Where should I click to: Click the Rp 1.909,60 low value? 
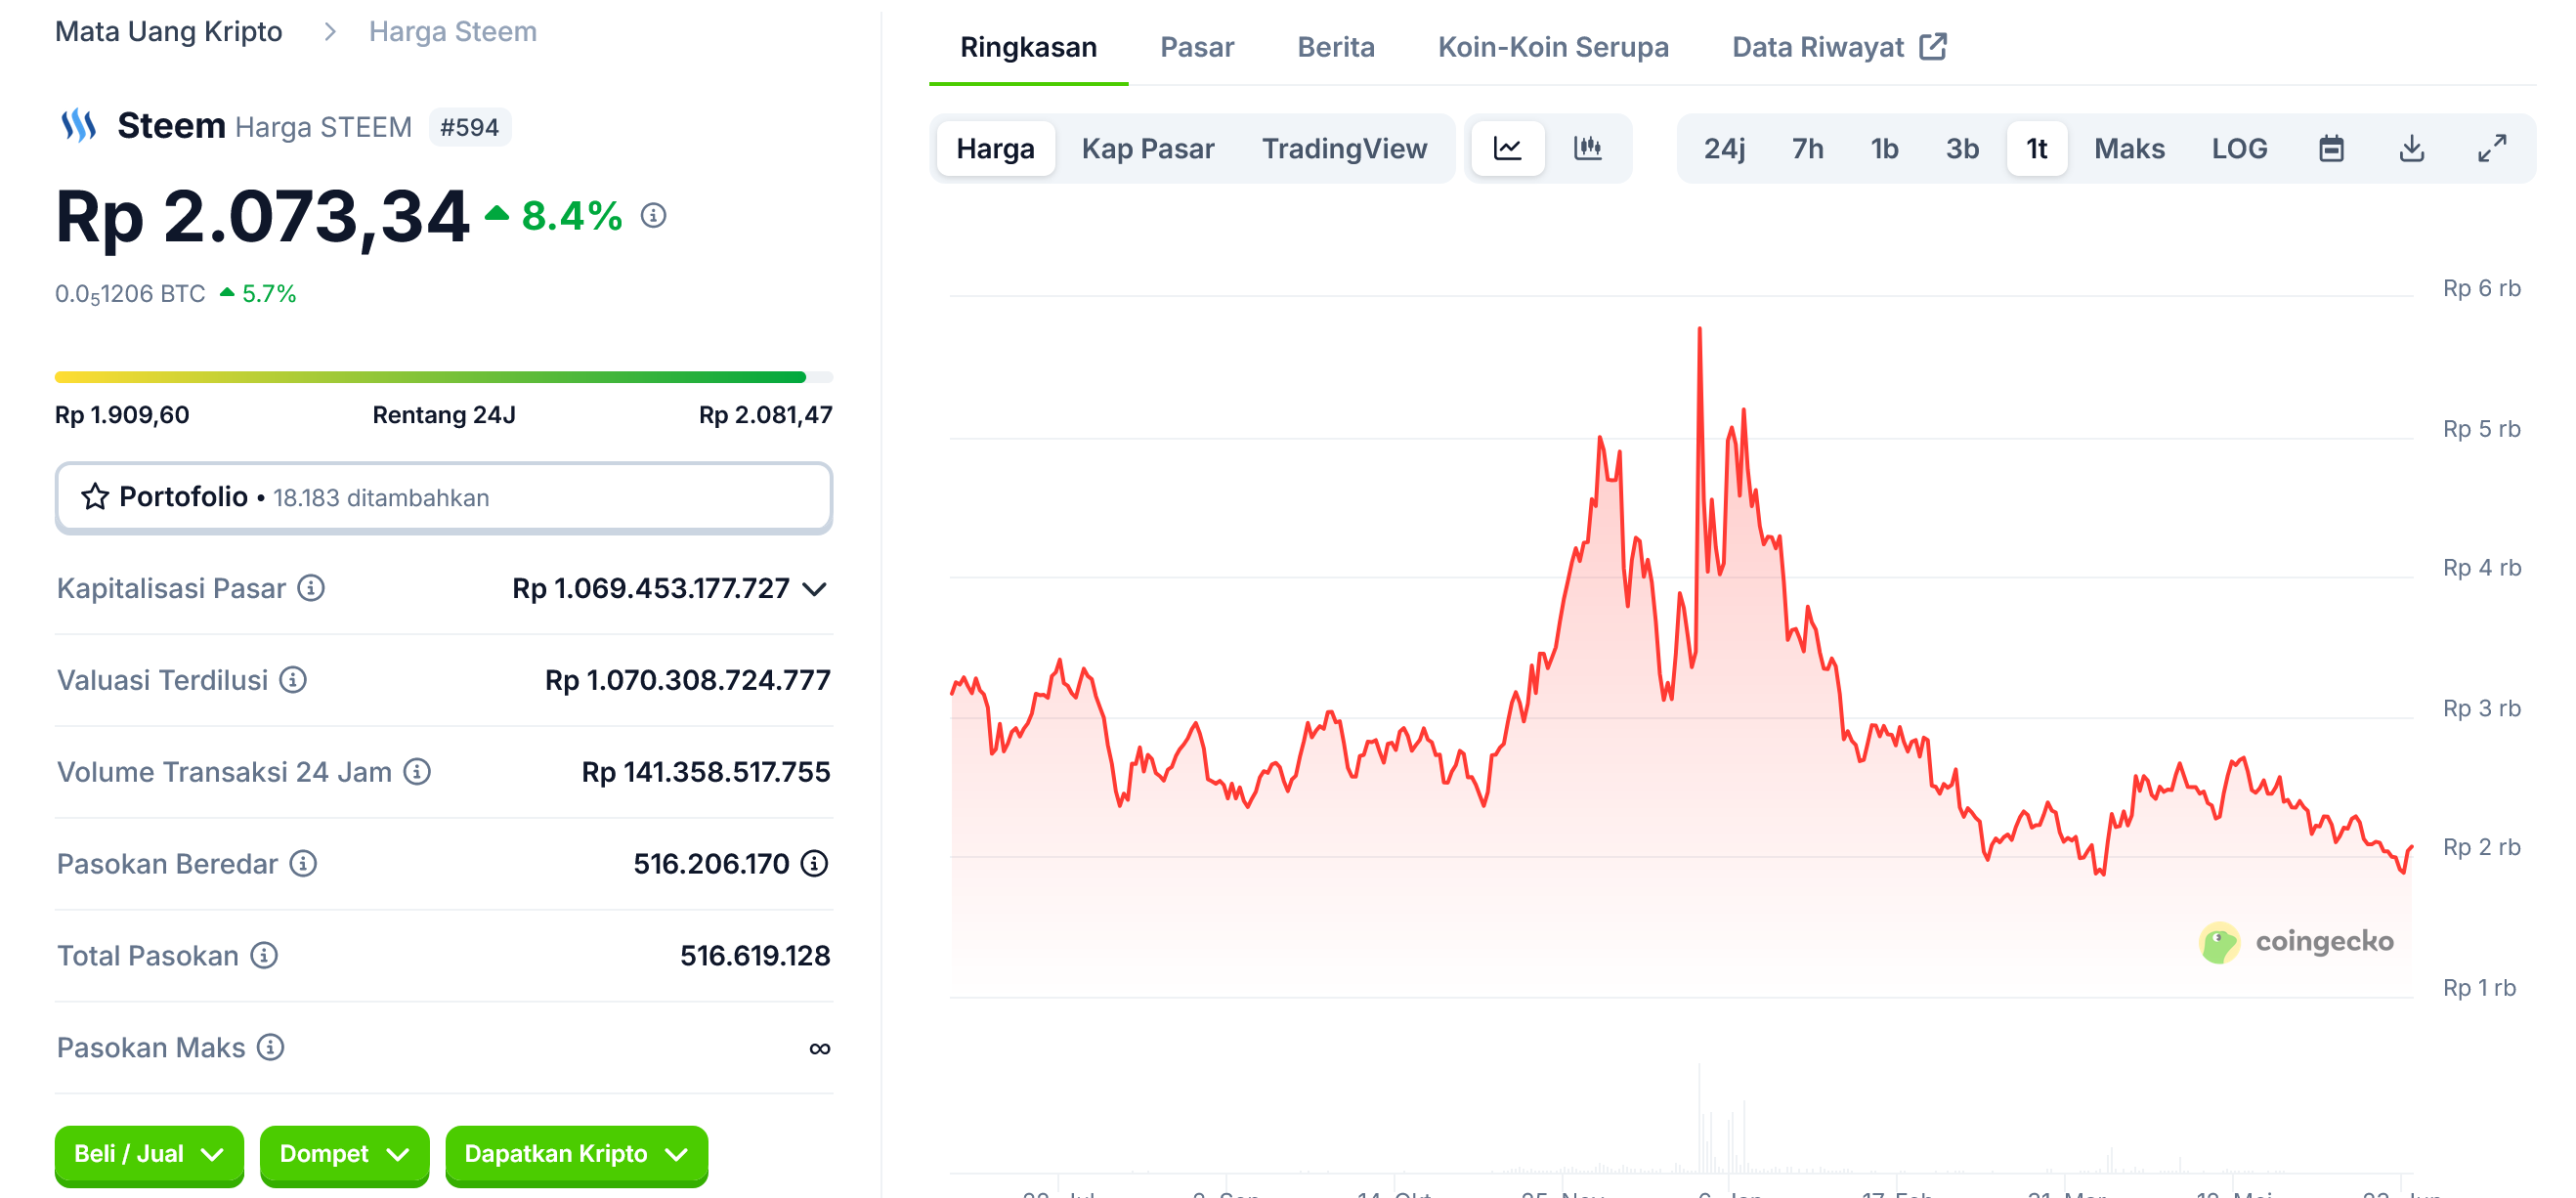point(122,415)
